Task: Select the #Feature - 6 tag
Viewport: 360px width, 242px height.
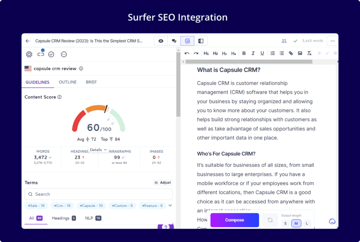Action: pyautogui.click(x=152, y=206)
